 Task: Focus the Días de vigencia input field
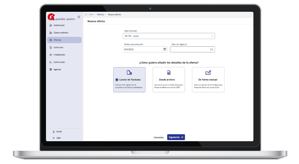192,49
